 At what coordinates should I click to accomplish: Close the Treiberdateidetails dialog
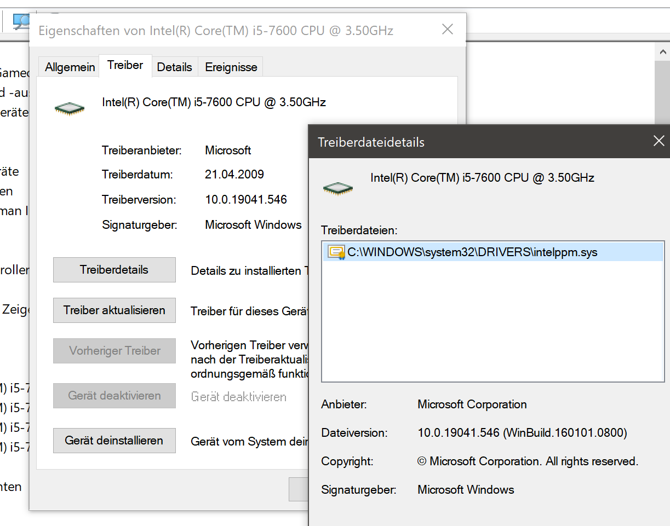click(x=658, y=142)
